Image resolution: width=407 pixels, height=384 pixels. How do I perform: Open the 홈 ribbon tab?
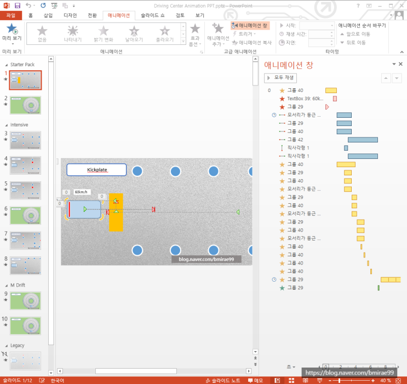(x=31, y=15)
